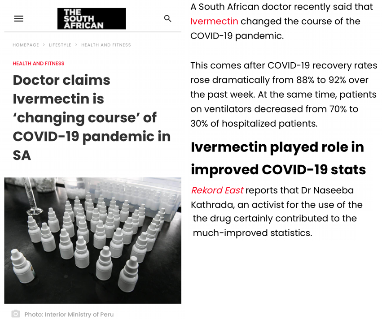Click the opening 'A South African doctor' sentence
This screenshot has width=382, height=319.
tap(281, 7)
